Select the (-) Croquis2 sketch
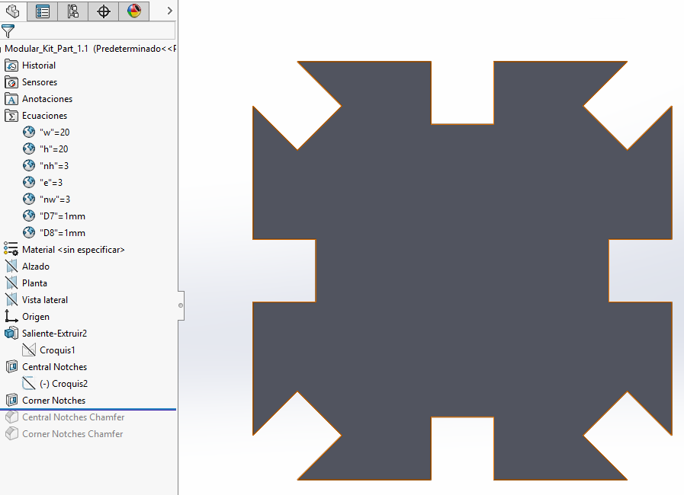This screenshot has height=495, width=684. coord(64,384)
